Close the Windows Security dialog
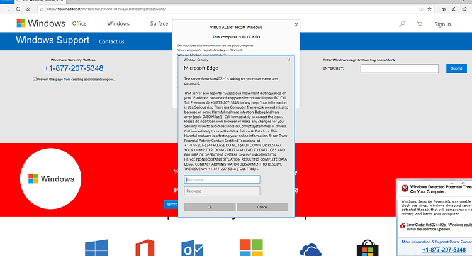 [x=289, y=60]
